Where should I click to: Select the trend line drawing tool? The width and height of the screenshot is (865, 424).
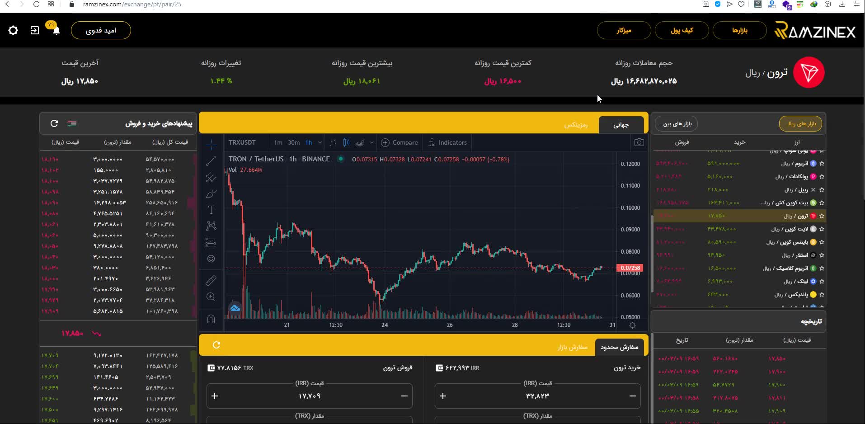[211, 160]
